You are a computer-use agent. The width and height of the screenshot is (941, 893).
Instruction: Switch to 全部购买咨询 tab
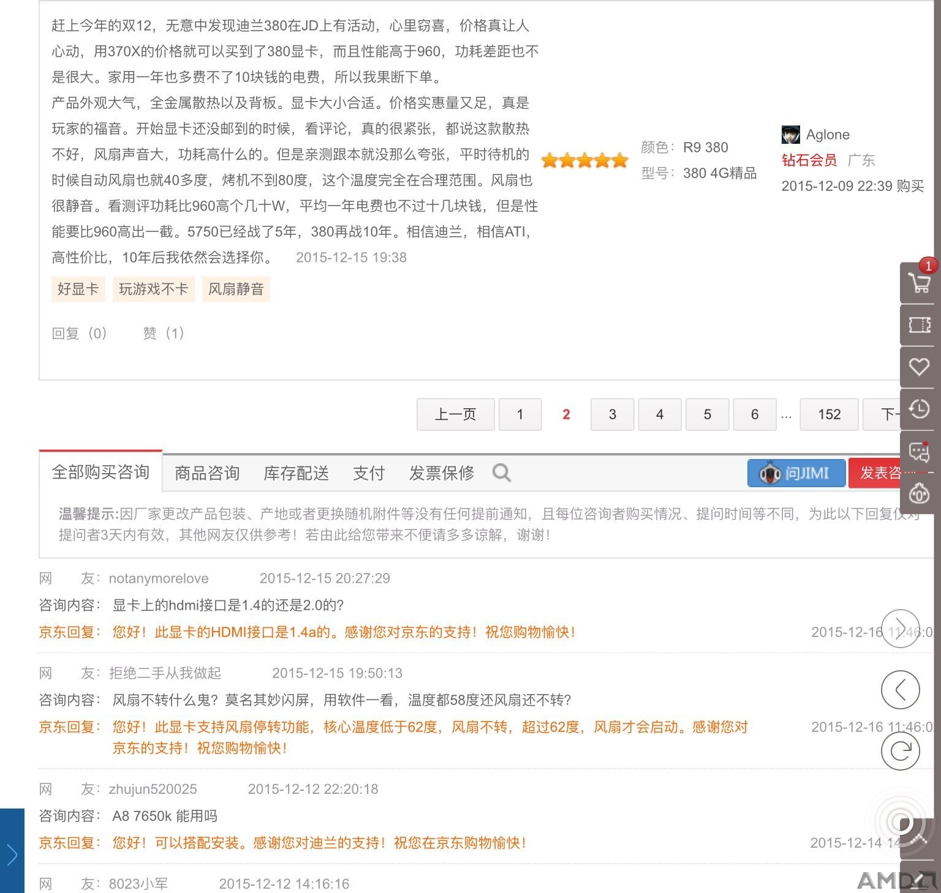pyautogui.click(x=100, y=472)
